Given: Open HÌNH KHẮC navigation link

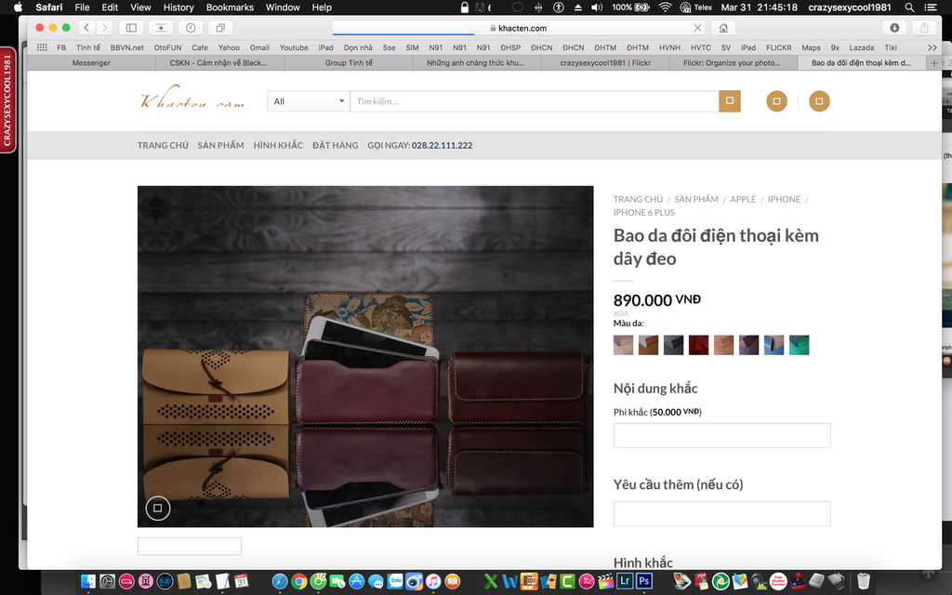Looking at the screenshot, I should point(278,145).
